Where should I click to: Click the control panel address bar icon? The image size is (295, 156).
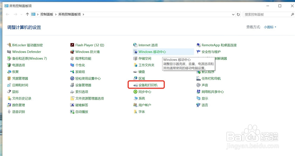(33, 14)
